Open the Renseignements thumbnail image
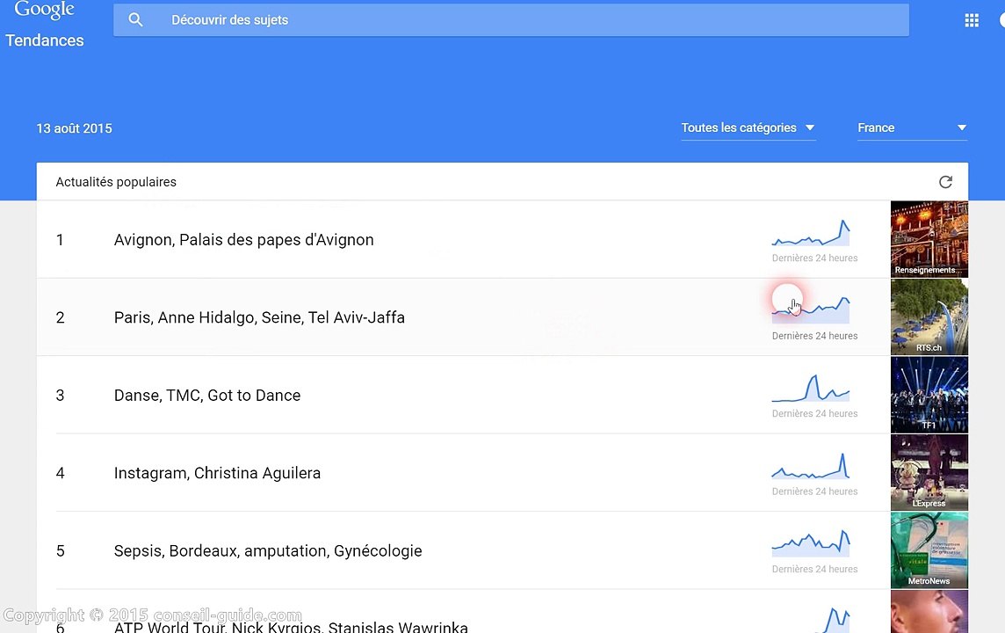The image size is (1005, 633). (929, 239)
